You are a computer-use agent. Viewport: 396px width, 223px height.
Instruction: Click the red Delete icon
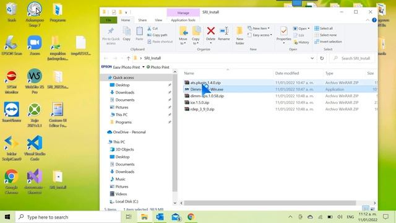(210, 31)
